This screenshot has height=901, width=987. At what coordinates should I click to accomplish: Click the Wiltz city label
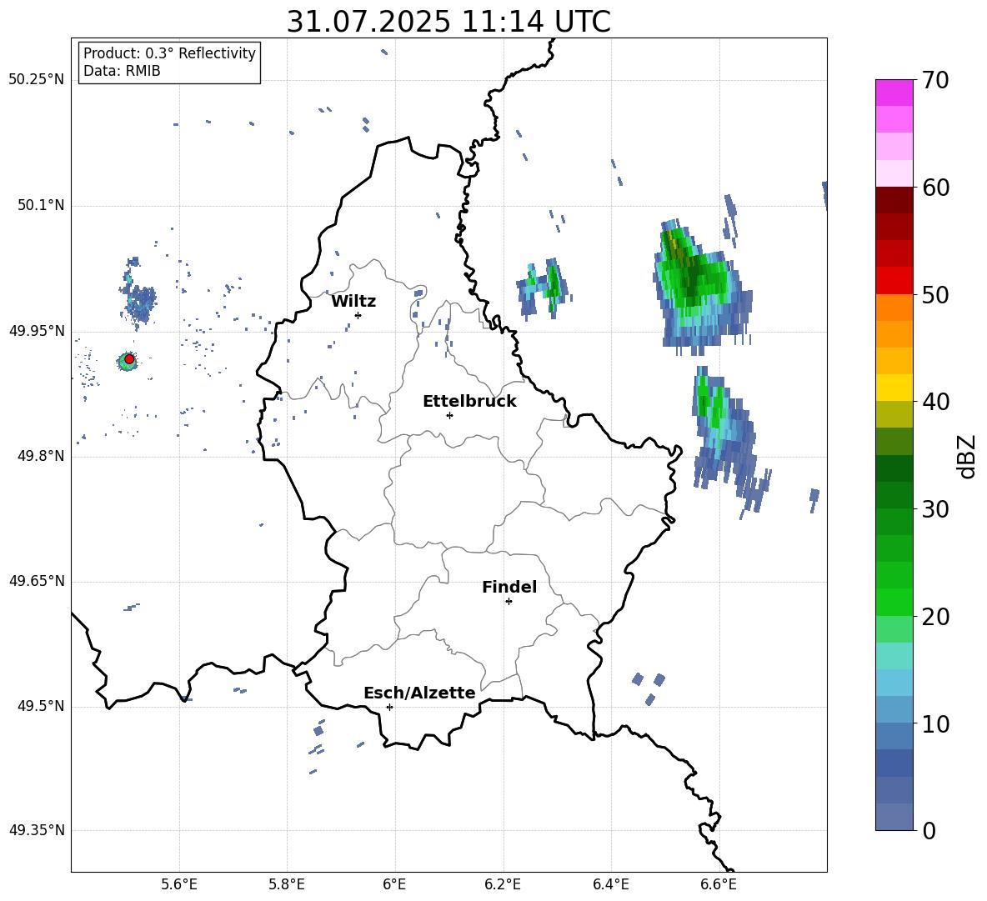click(353, 302)
